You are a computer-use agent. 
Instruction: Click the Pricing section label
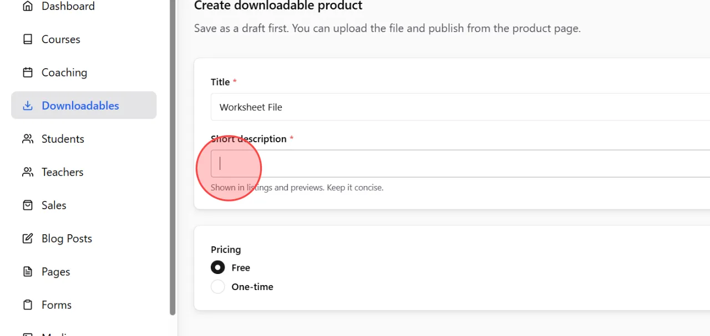(x=226, y=250)
